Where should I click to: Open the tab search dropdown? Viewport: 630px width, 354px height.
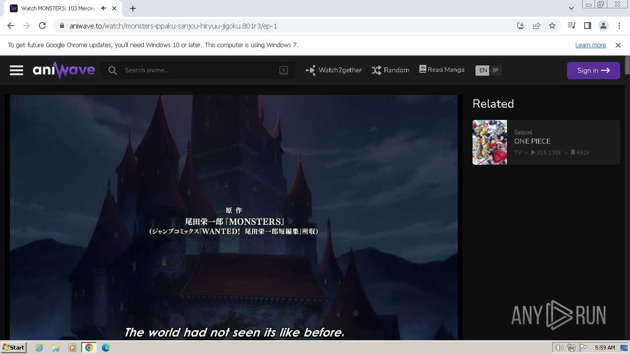(571, 8)
